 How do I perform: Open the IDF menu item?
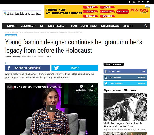[x=42, y=26]
